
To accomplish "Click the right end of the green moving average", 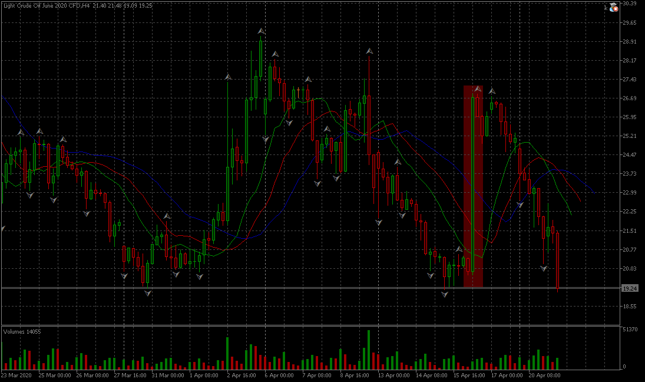I will point(571,215).
